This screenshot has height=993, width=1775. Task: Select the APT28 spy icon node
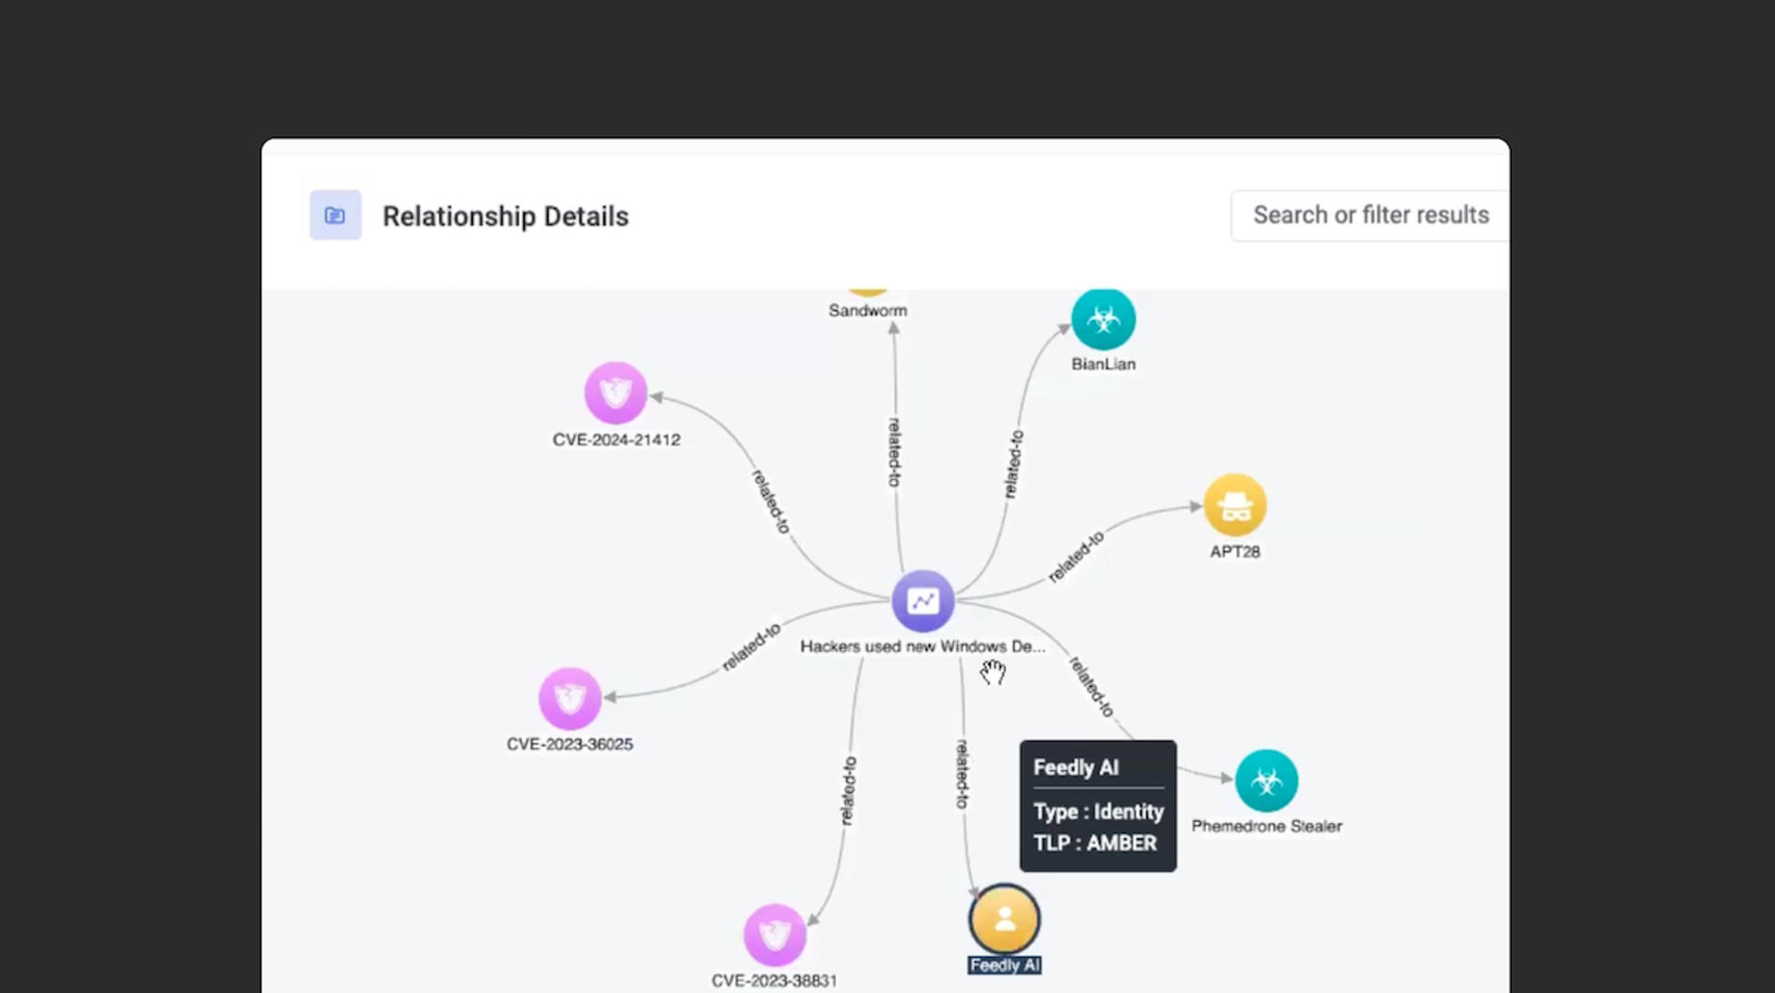pyautogui.click(x=1235, y=505)
